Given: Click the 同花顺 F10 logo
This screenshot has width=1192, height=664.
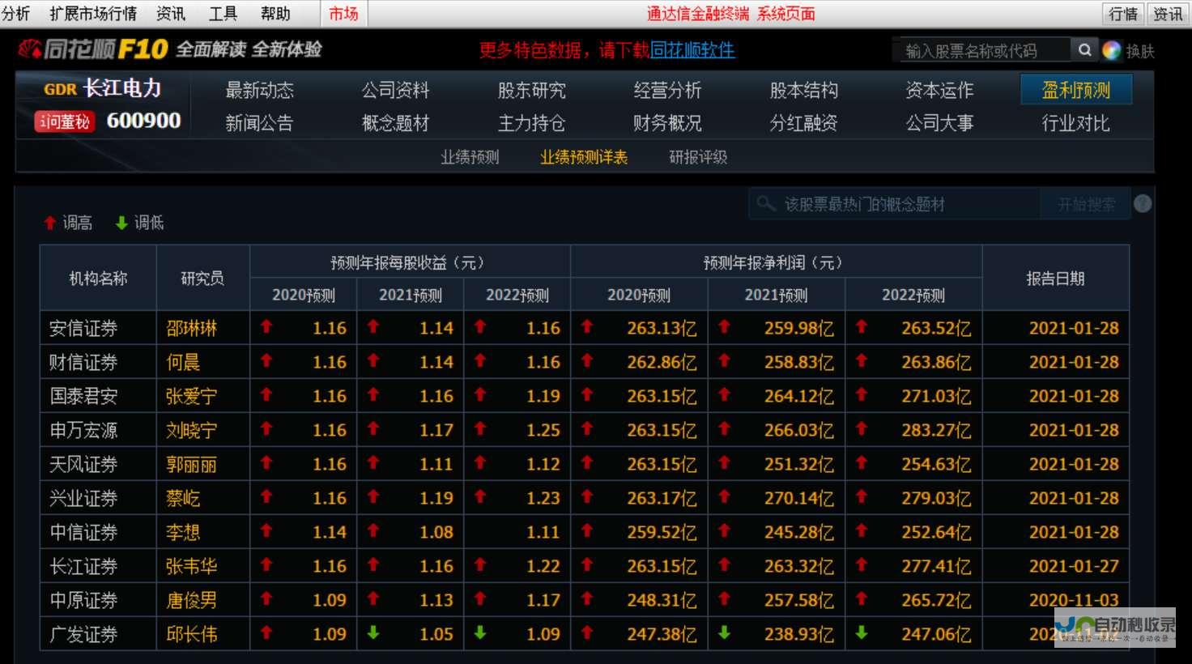Looking at the screenshot, I should (93, 49).
